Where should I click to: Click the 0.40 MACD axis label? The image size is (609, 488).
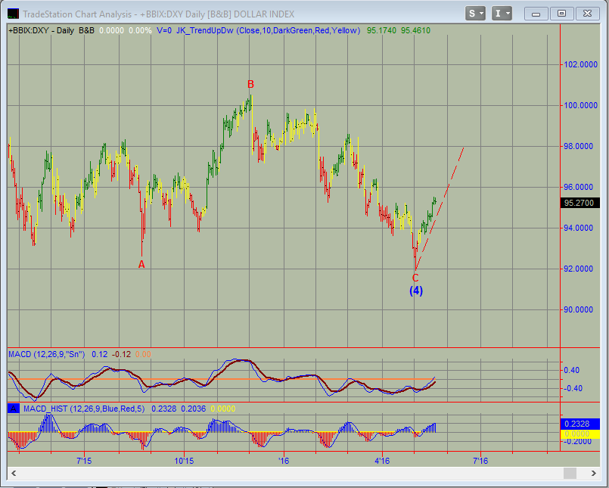click(572, 370)
